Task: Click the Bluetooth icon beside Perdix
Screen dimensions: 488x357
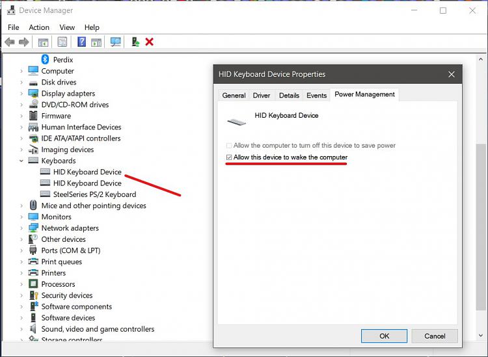Action: (45, 59)
